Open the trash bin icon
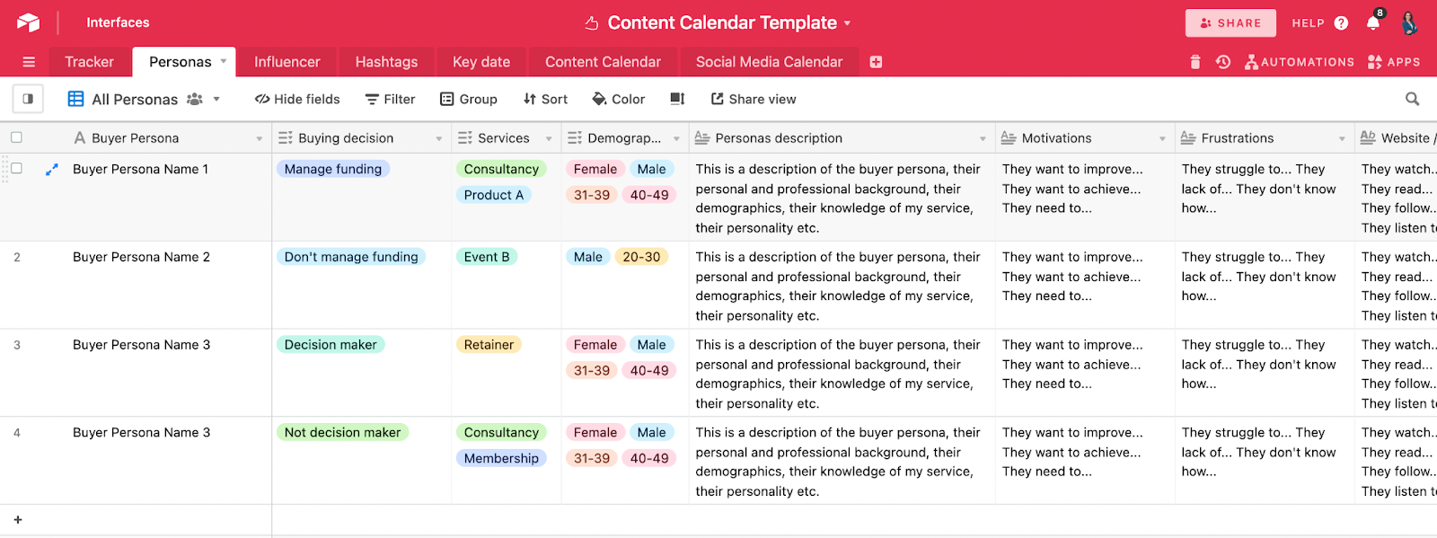 tap(1195, 62)
